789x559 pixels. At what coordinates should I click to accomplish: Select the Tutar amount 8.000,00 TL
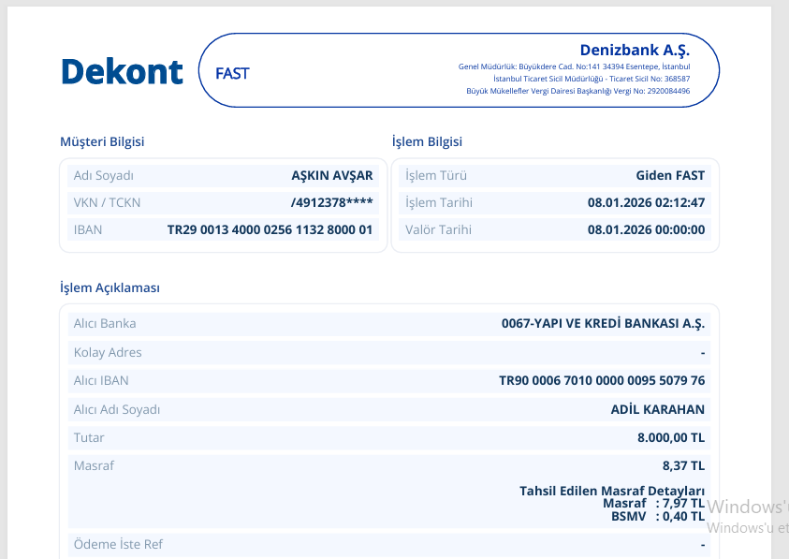click(x=671, y=437)
